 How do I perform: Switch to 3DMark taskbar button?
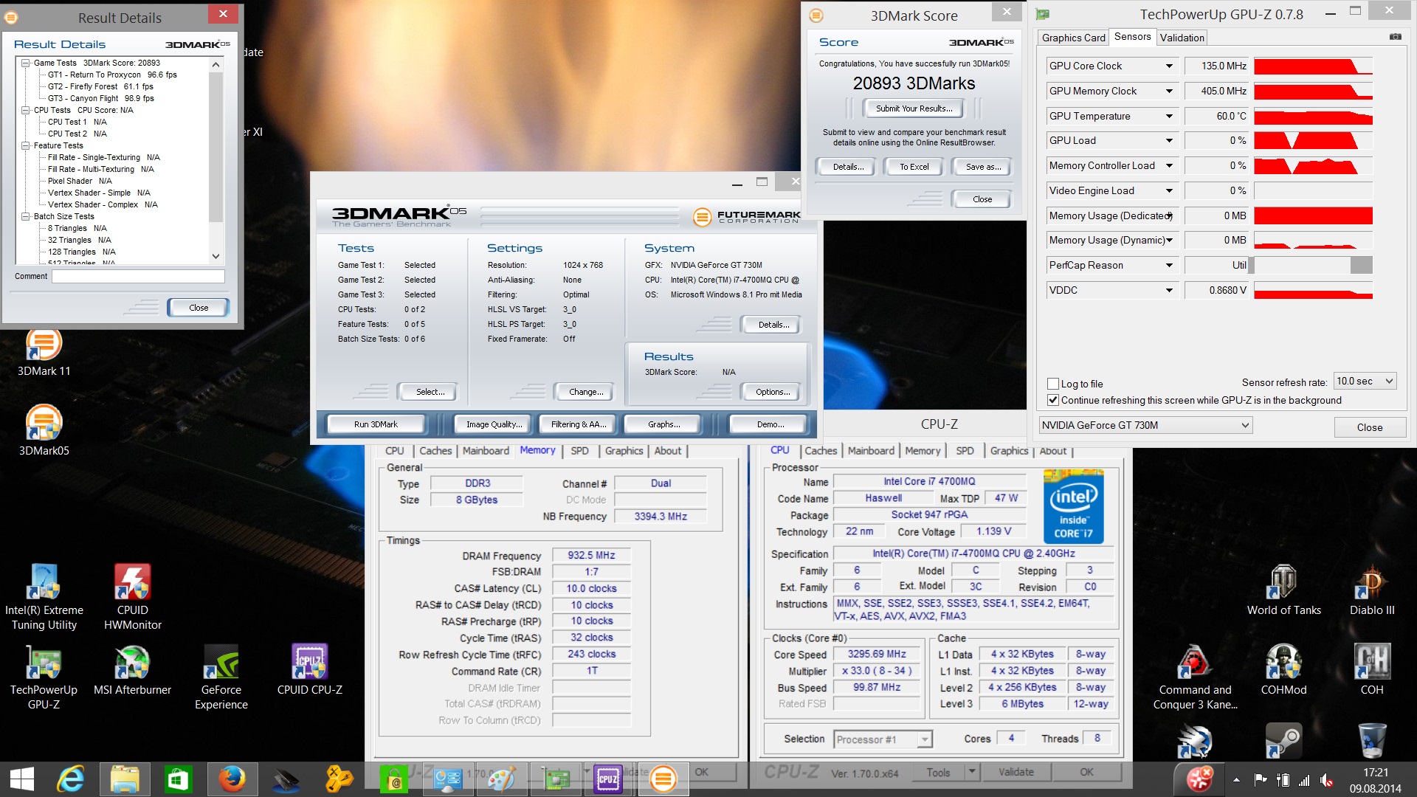pyautogui.click(x=663, y=779)
